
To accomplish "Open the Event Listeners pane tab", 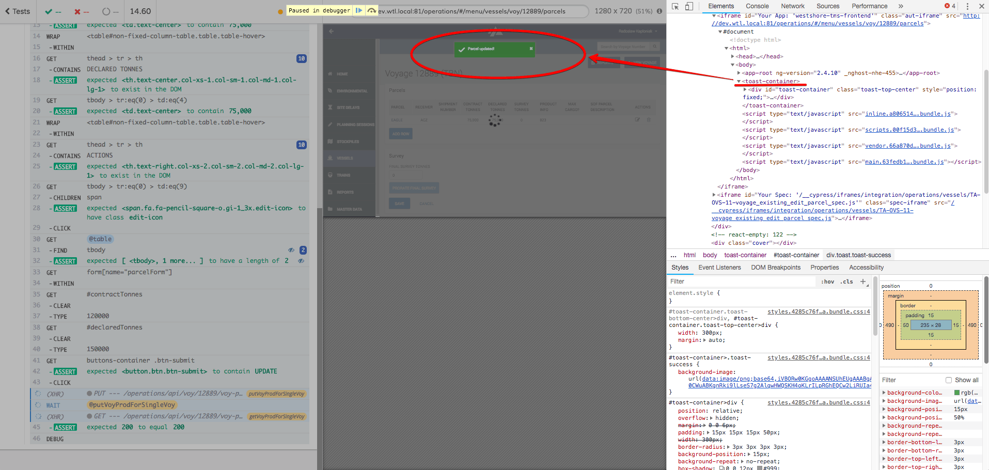I will coord(719,268).
